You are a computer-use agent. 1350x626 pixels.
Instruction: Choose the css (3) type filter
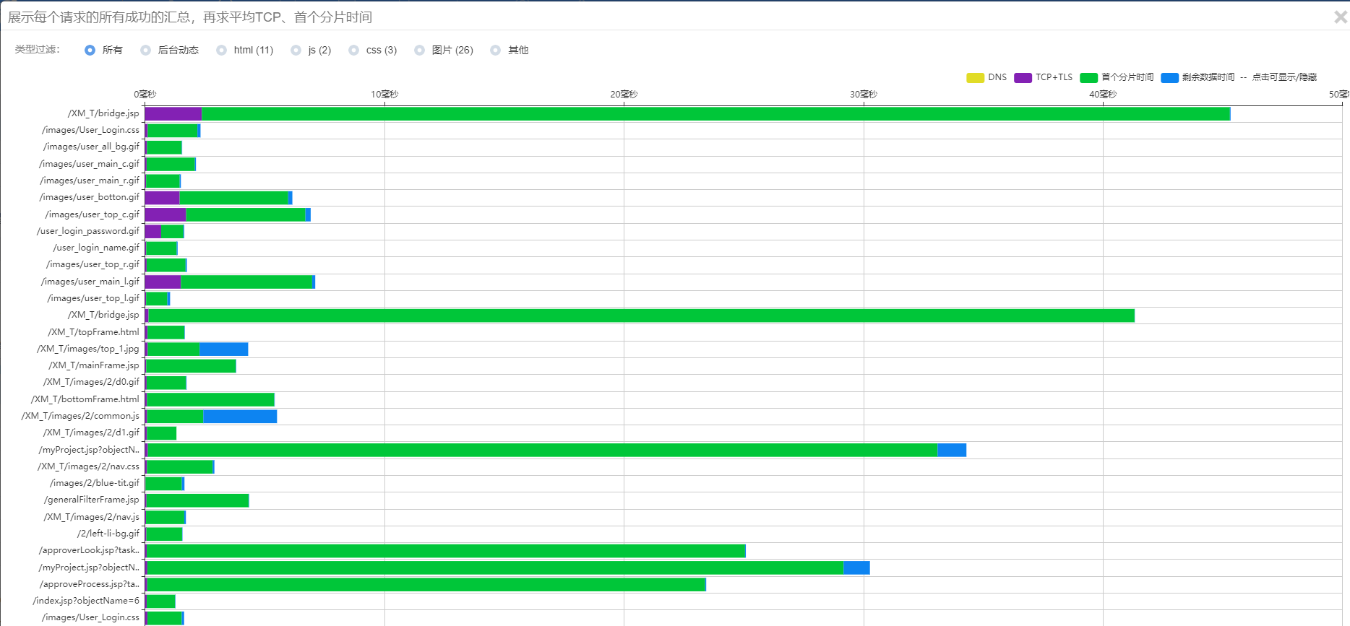[x=354, y=50]
